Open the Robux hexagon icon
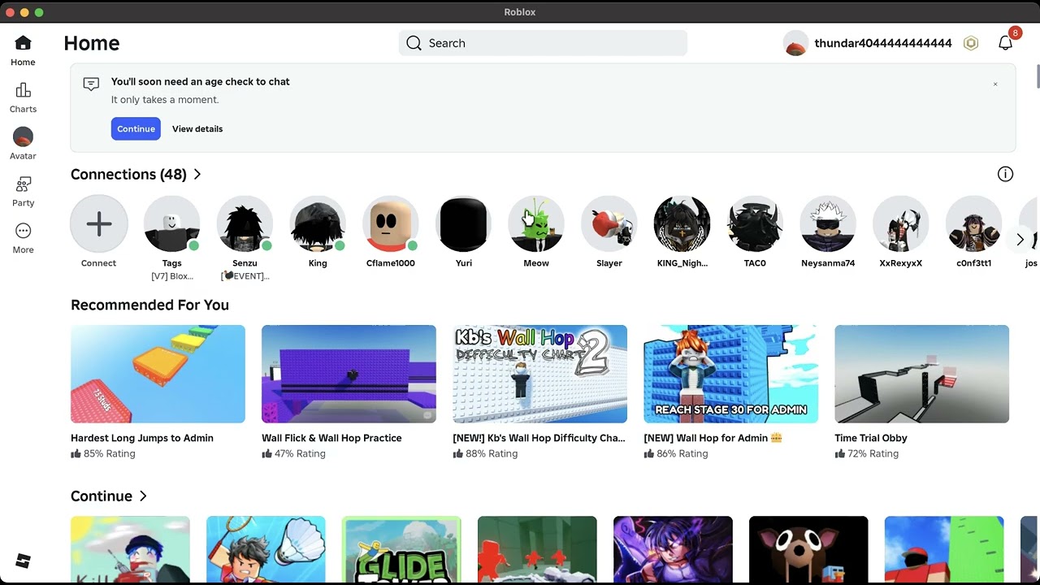 (x=970, y=43)
